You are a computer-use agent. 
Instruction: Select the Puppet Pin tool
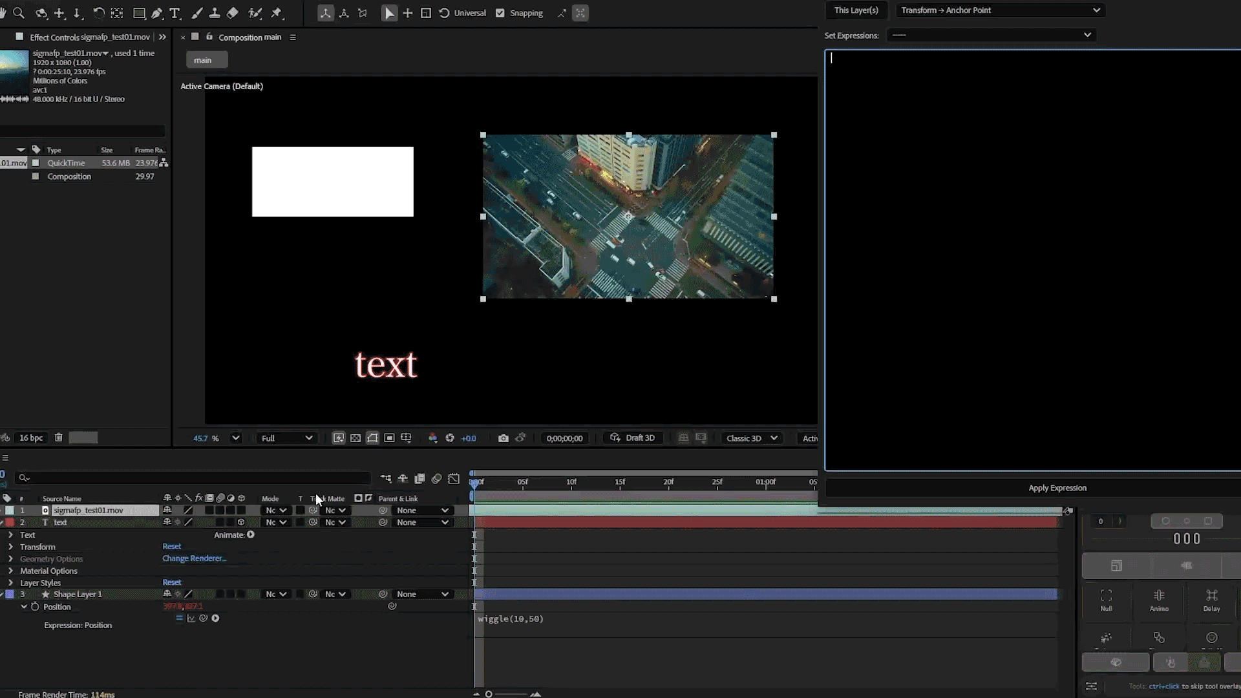click(277, 13)
